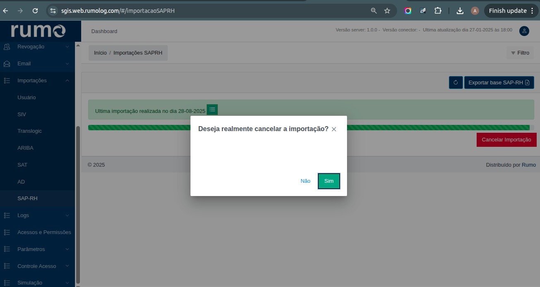Click the refresh icon beside Exportar base
540x287 pixels.
(x=456, y=82)
